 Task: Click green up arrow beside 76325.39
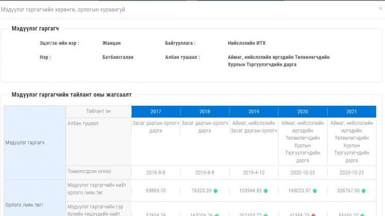click(x=215, y=191)
